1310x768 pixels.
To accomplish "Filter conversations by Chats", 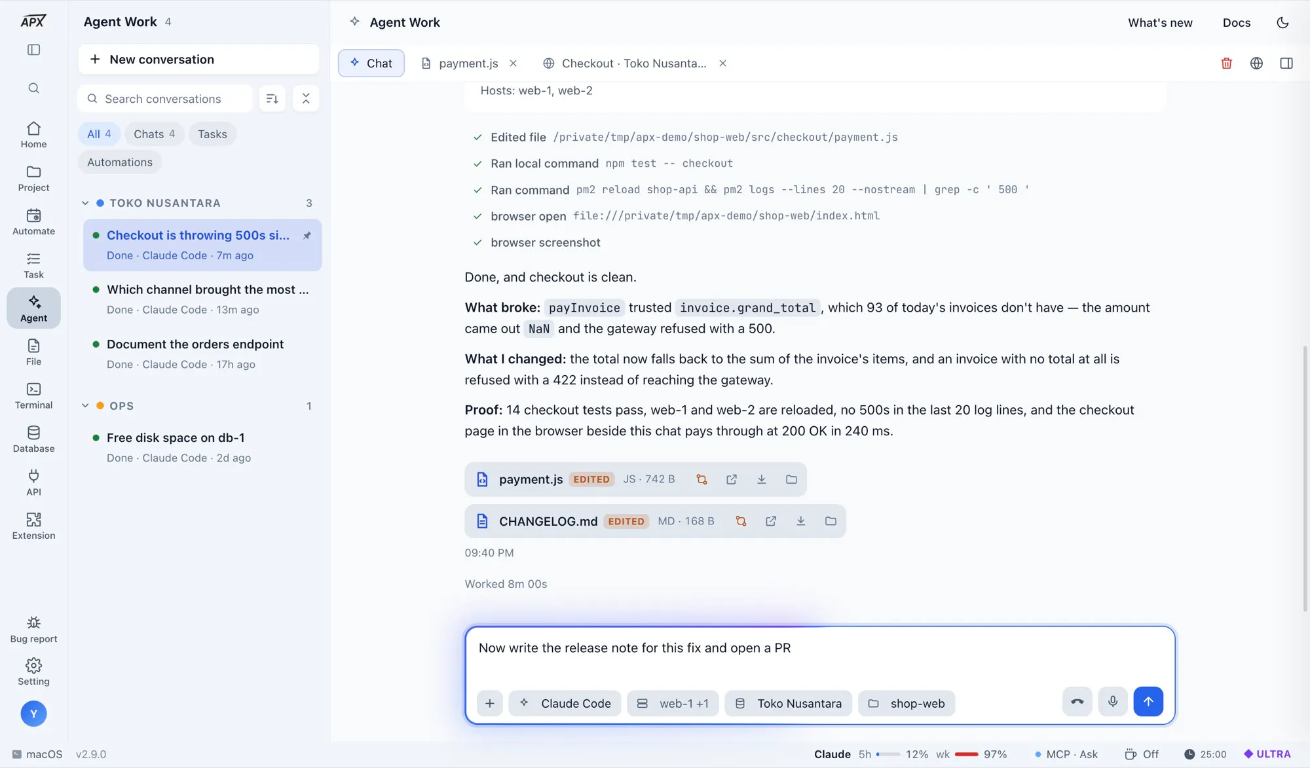I will tap(155, 134).
